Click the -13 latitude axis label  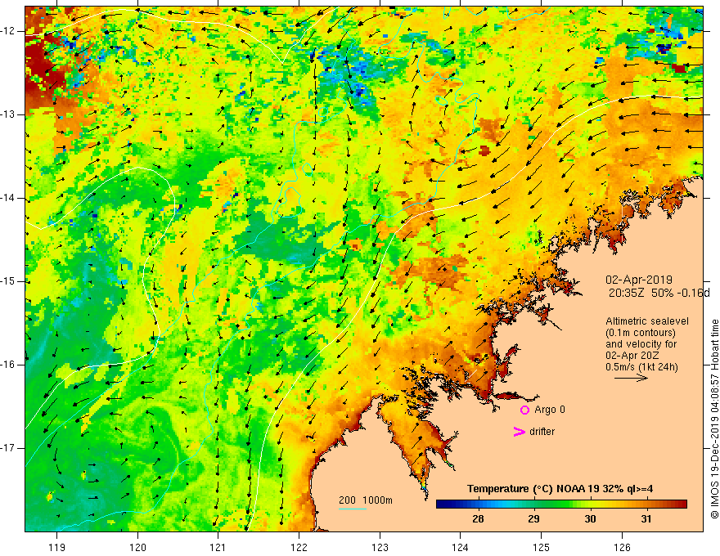pyautogui.click(x=9, y=114)
